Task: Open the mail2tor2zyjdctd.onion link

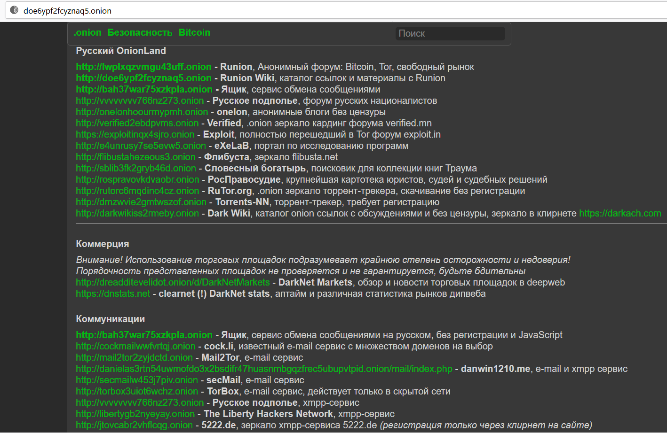Action: point(135,357)
